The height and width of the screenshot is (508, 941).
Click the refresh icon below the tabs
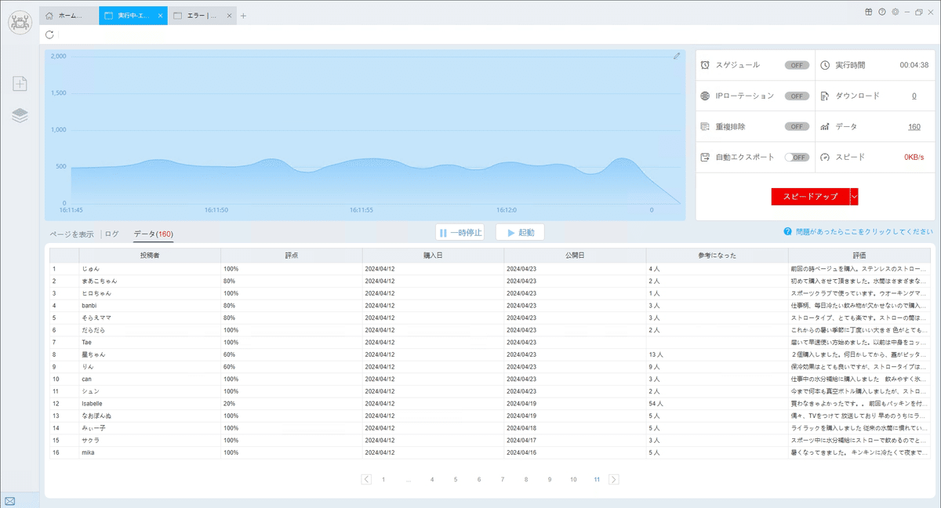(50, 34)
